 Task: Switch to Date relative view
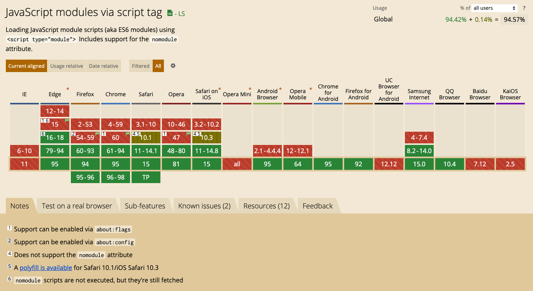104,66
